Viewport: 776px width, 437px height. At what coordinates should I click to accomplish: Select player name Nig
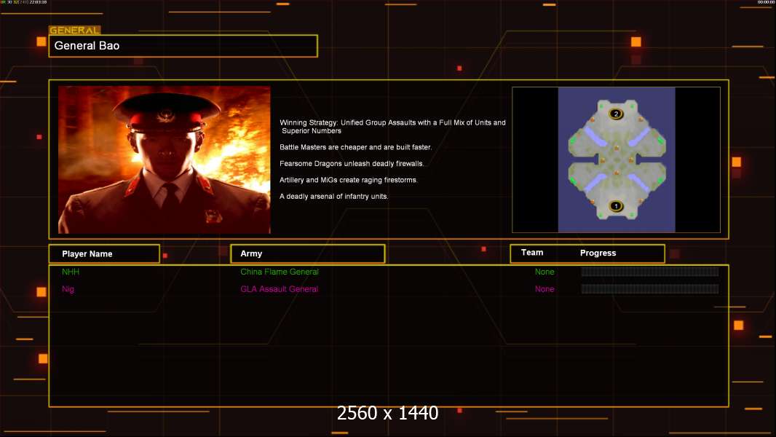68,289
